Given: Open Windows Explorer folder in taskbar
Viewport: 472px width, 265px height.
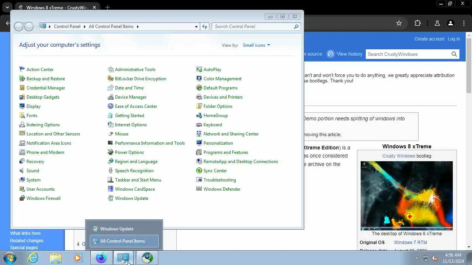Looking at the screenshot, I should [x=56, y=258].
